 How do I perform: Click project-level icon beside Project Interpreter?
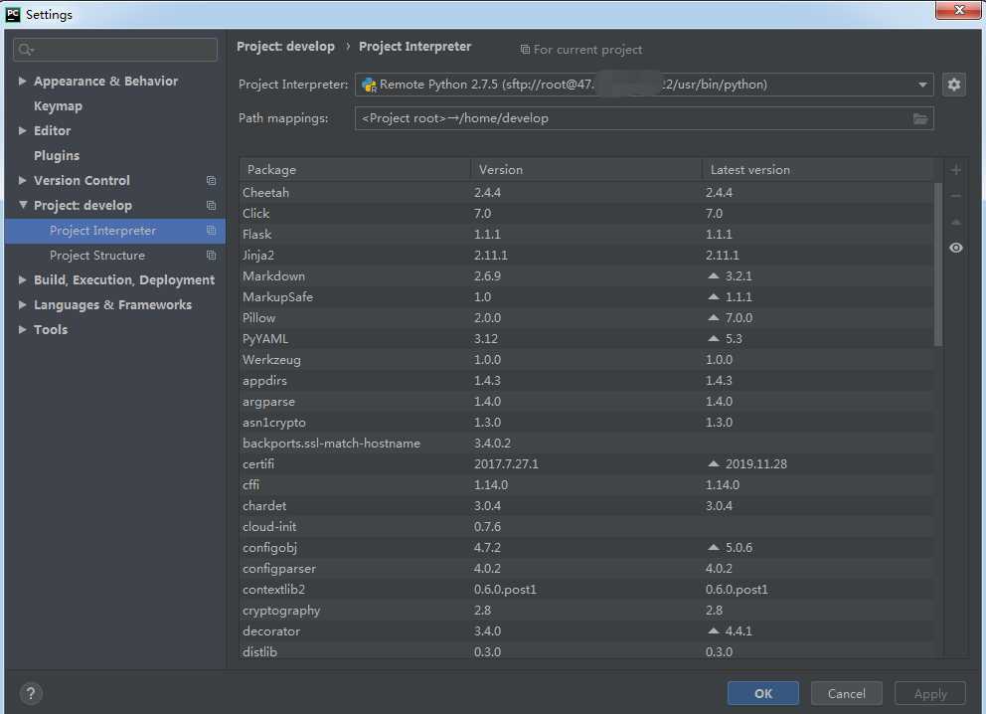[212, 231]
